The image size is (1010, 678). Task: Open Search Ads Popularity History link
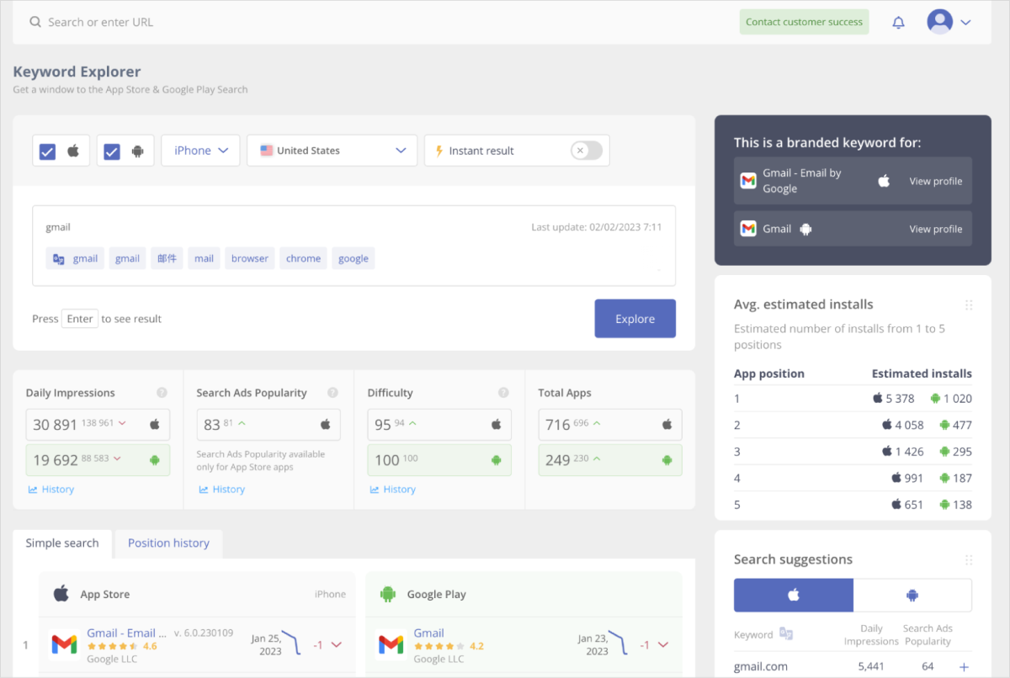pyautogui.click(x=222, y=490)
